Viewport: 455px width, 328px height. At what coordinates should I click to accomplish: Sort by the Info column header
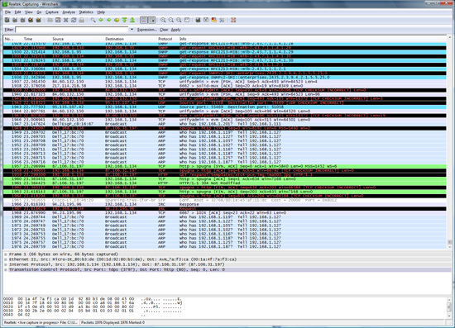tap(312, 39)
